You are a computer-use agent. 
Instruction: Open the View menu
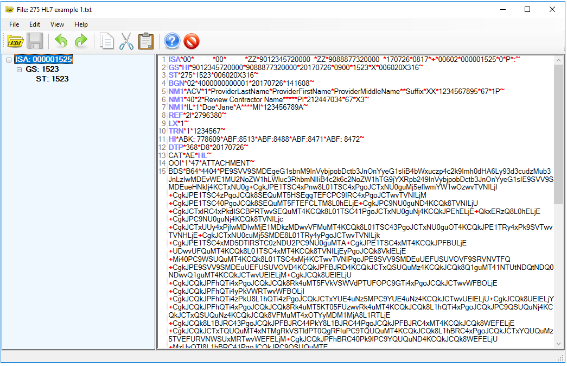pos(57,24)
